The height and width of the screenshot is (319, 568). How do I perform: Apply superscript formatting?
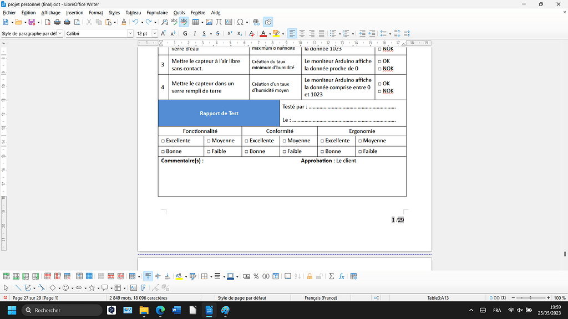coord(230,33)
